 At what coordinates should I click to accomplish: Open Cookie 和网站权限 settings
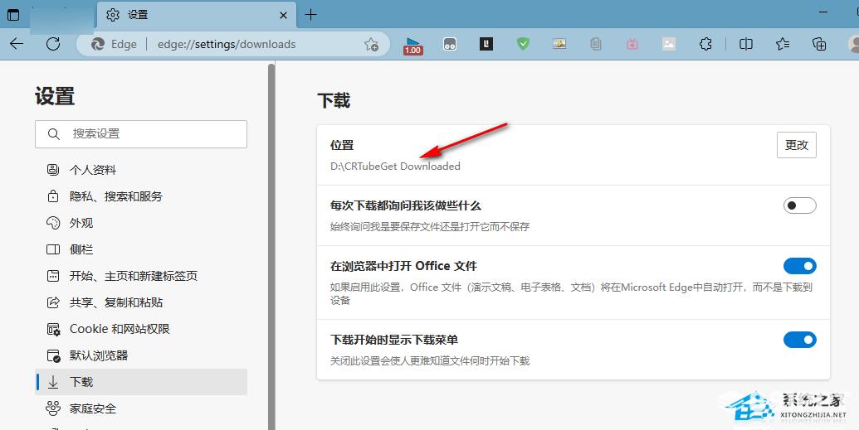141,329
